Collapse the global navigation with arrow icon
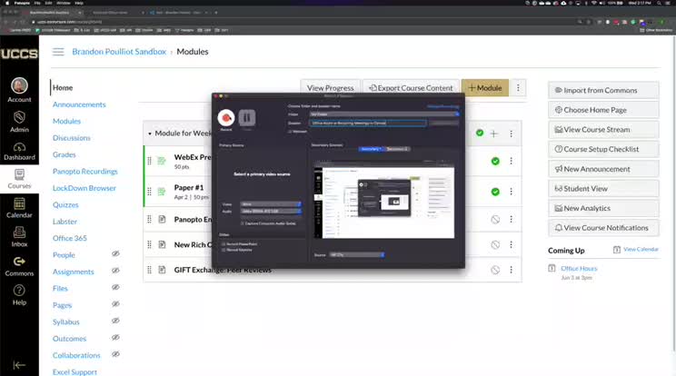676x376 pixels. 19,365
